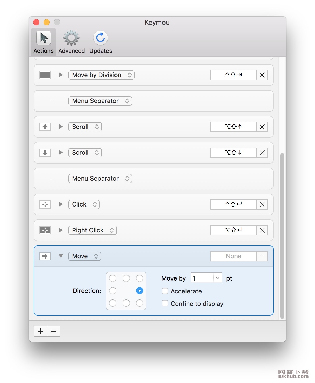
Task: Select the right direction radio
Action: click(140, 291)
